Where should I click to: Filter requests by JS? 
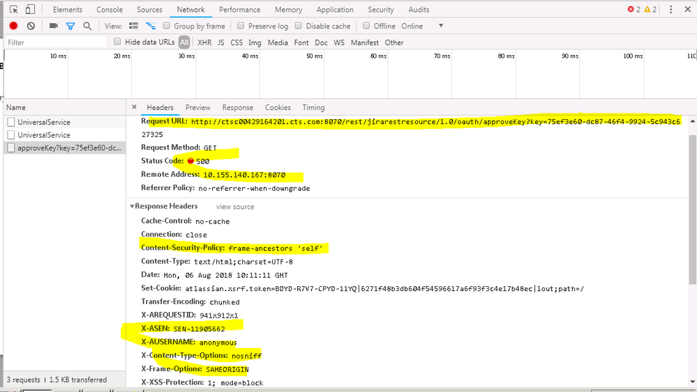point(221,42)
